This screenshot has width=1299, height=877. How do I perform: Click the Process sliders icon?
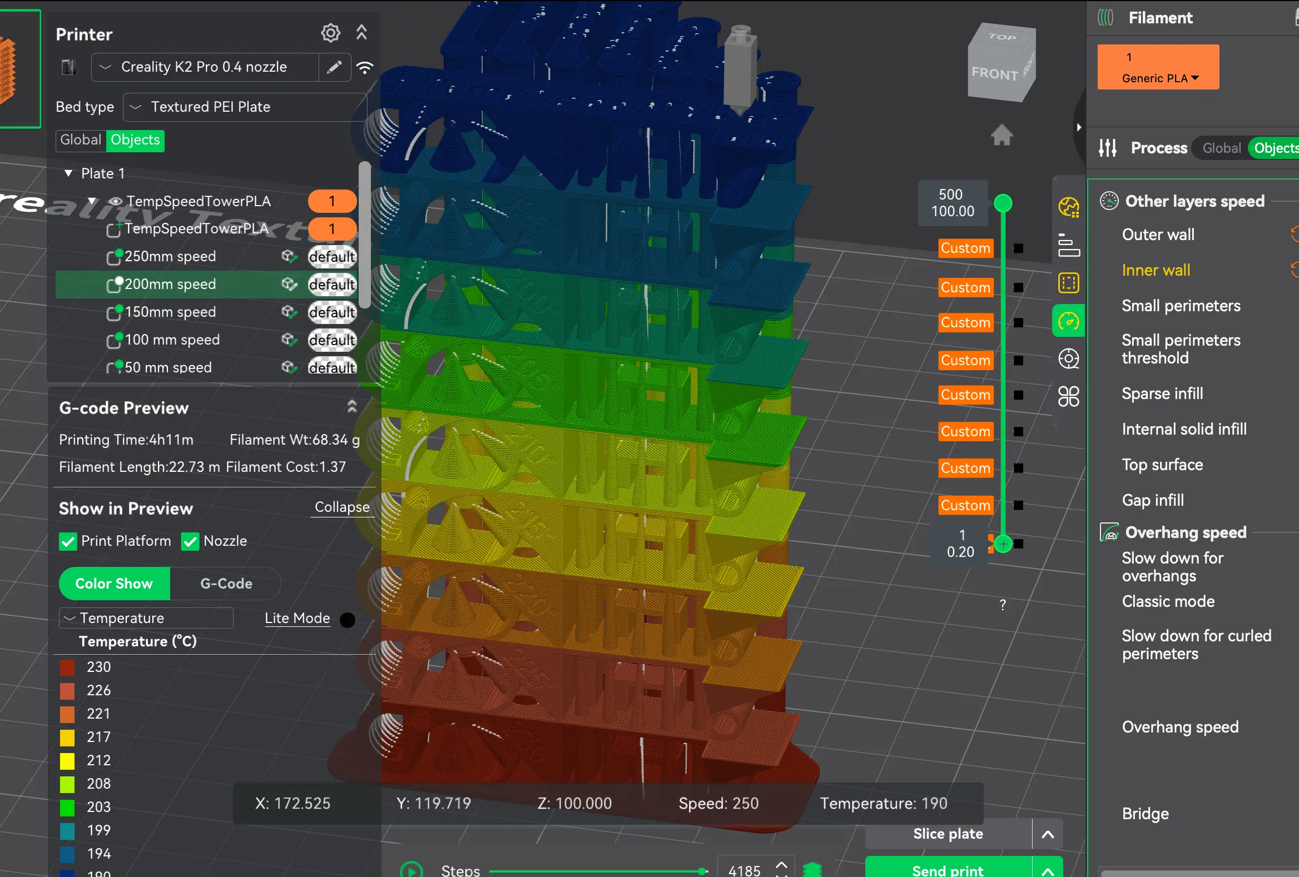[1107, 147]
